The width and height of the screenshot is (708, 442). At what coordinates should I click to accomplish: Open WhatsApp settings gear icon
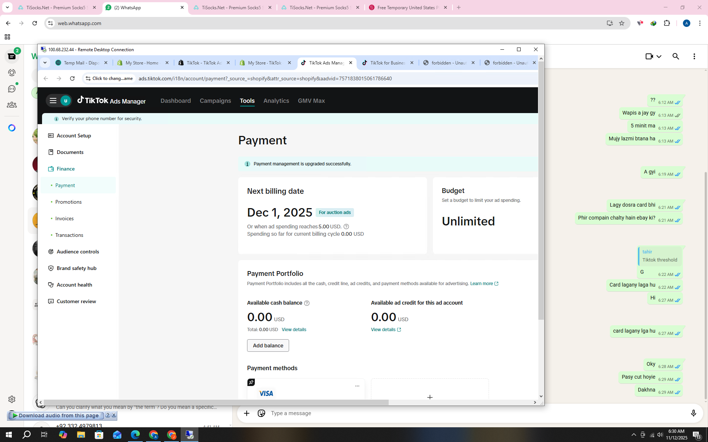[12, 399]
